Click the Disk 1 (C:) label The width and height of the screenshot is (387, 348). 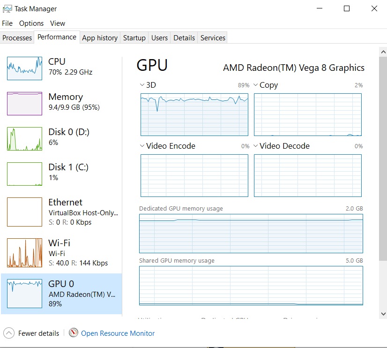pos(68,167)
